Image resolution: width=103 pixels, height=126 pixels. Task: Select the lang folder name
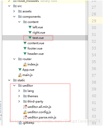(x=31, y=91)
